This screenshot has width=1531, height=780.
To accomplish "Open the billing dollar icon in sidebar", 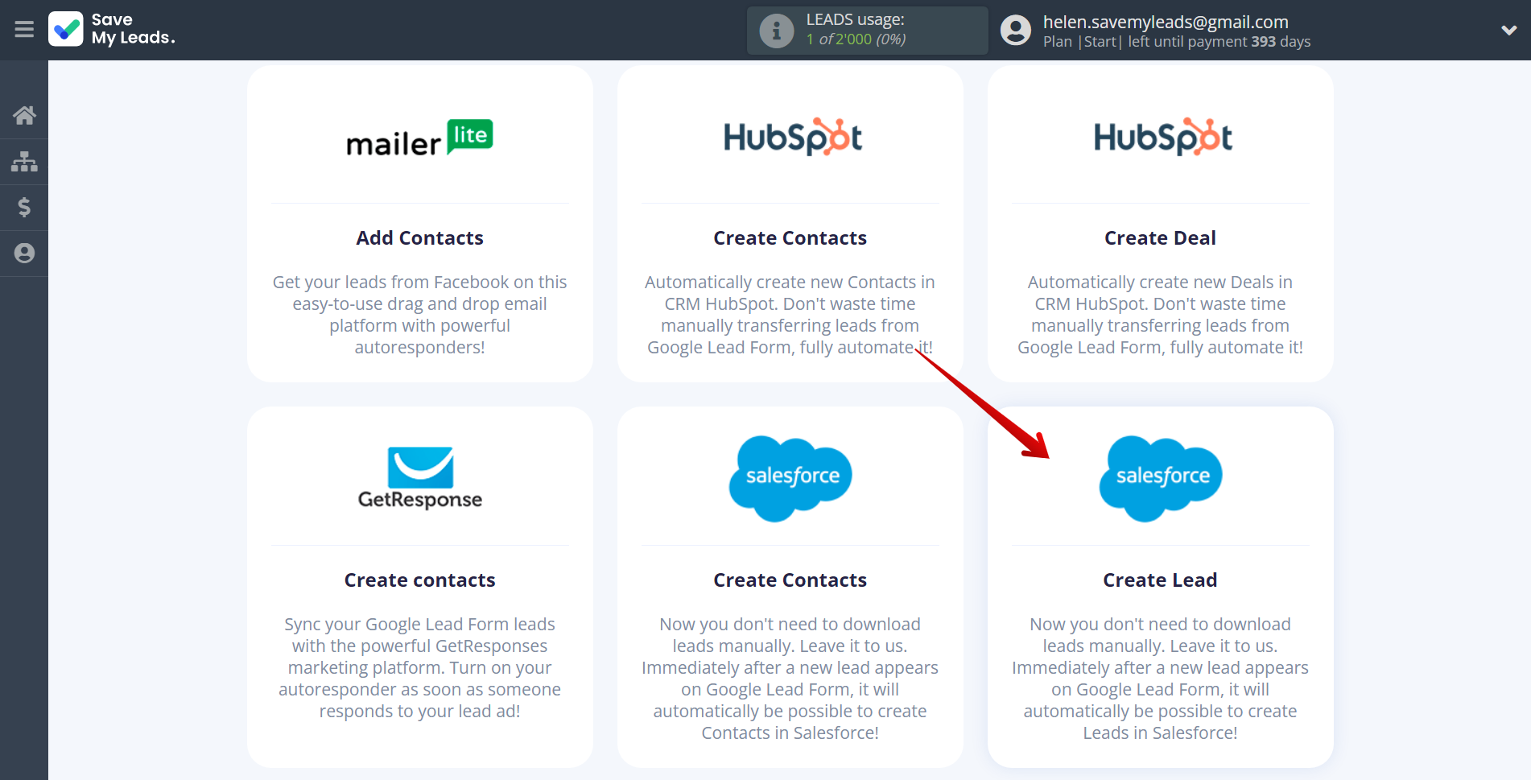I will click(x=24, y=208).
